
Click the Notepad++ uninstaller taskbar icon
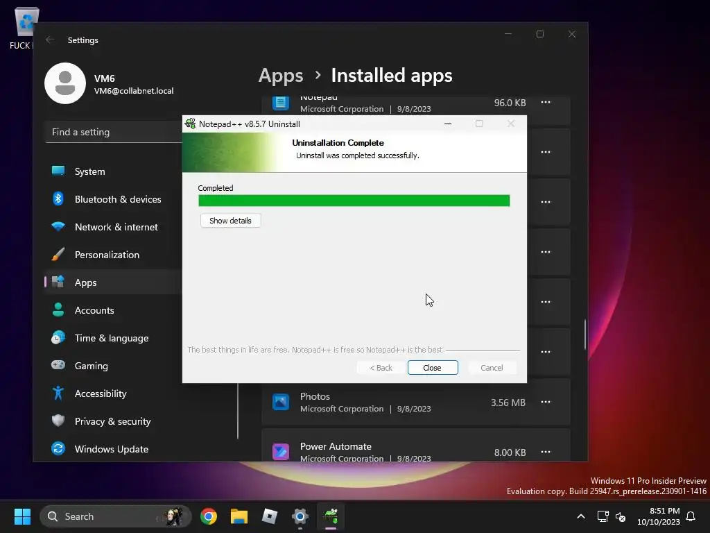click(x=331, y=516)
